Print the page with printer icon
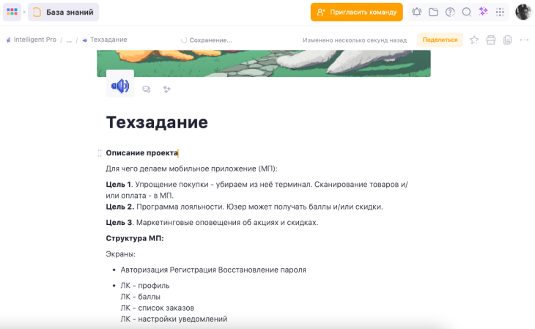Viewport: 535px width, 329px height. (x=490, y=40)
